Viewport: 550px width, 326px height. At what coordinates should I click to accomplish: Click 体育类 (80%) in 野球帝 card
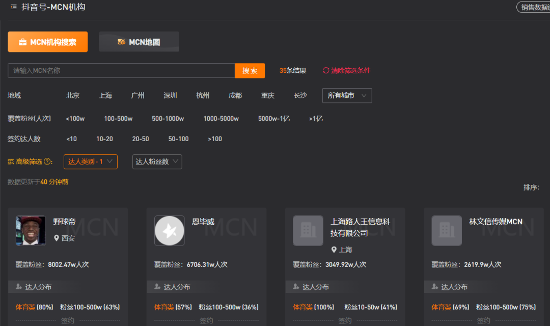click(x=35, y=307)
